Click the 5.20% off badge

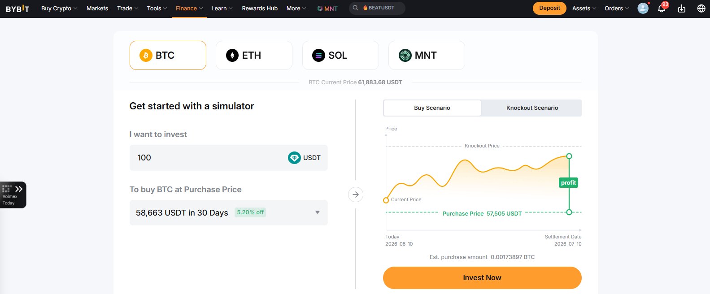click(250, 212)
